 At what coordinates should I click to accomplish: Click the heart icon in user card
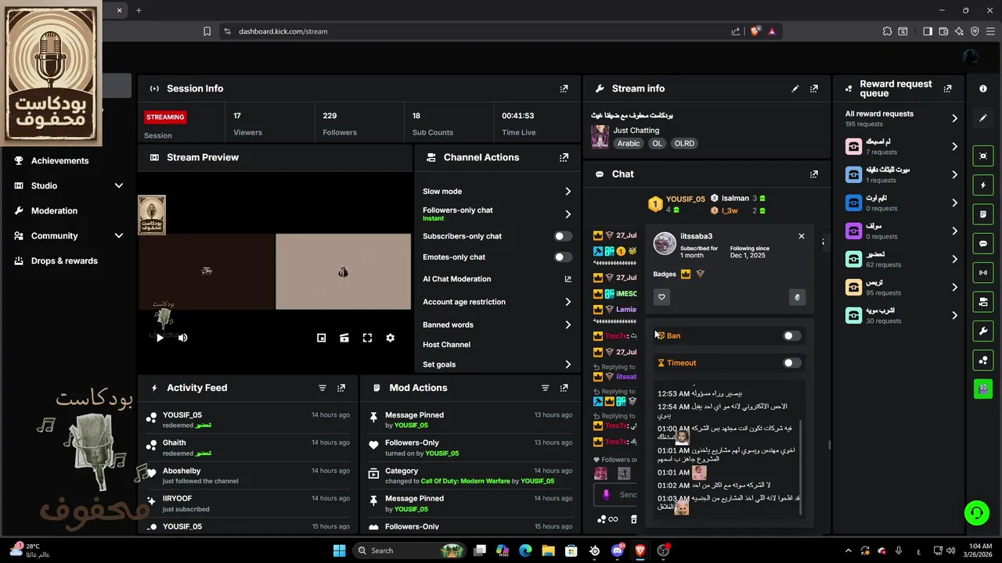(x=661, y=297)
